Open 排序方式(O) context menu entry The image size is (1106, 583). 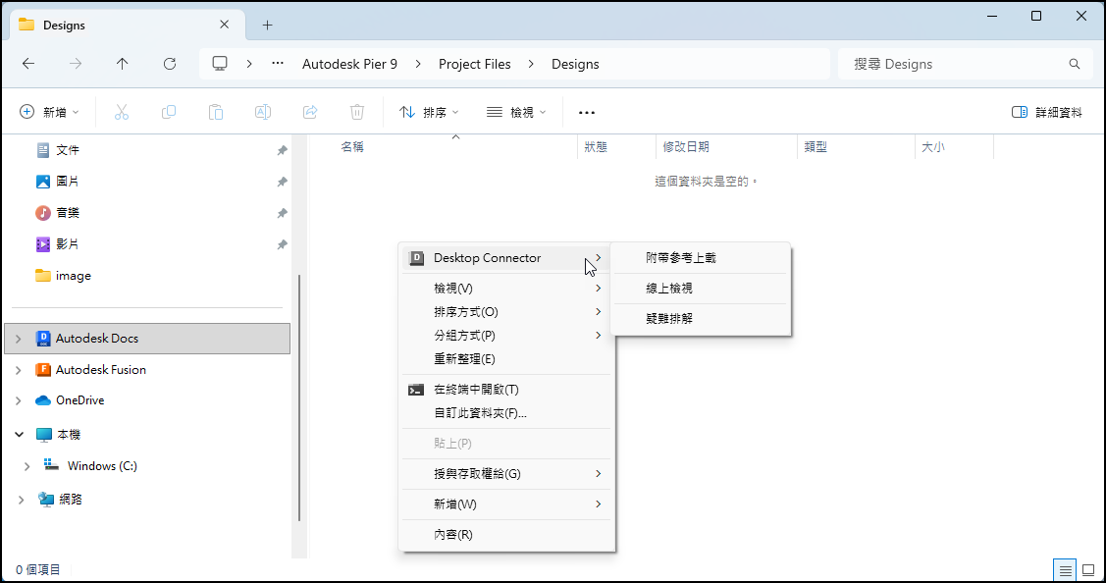click(505, 312)
